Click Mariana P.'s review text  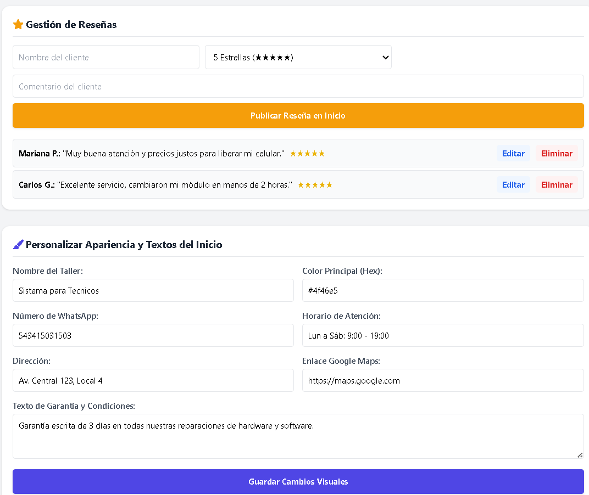click(174, 154)
